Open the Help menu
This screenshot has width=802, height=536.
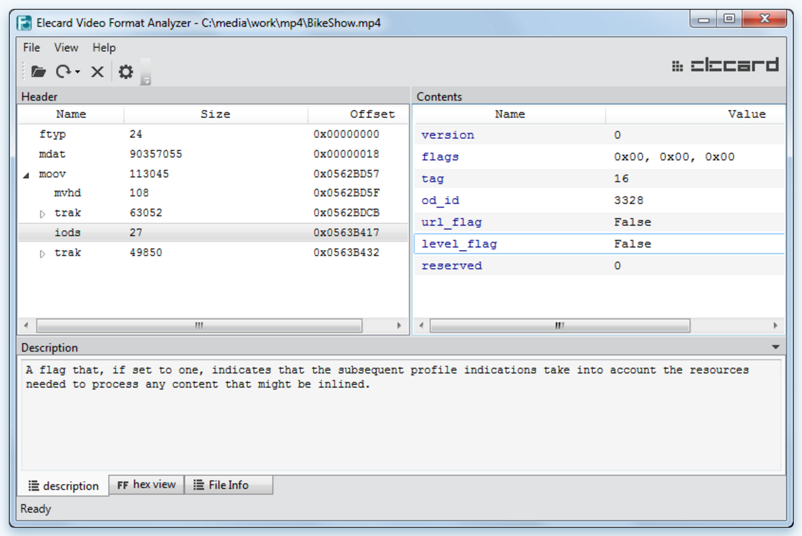104,47
